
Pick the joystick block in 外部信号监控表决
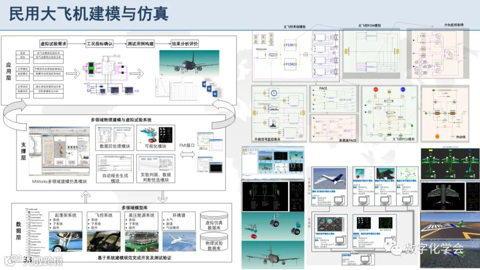coord(274,122)
